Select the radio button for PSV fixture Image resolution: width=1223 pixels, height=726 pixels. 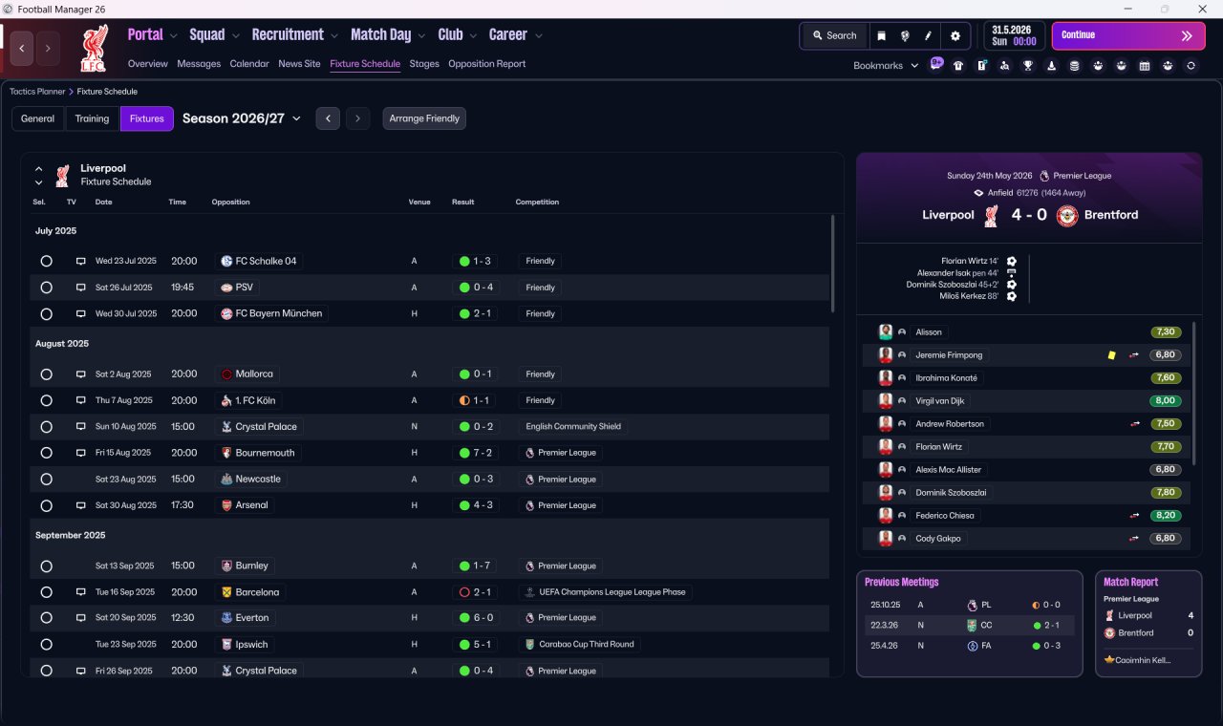pyautogui.click(x=46, y=288)
